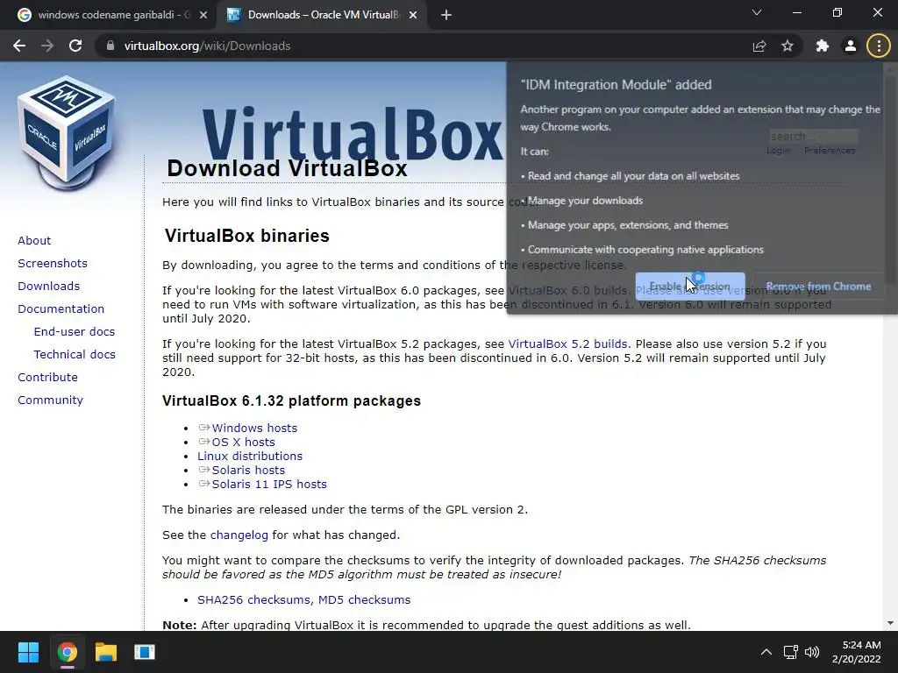Screen dimensions: 898x673
Task: Open the volume speaker tray icon
Action: point(812,652)
